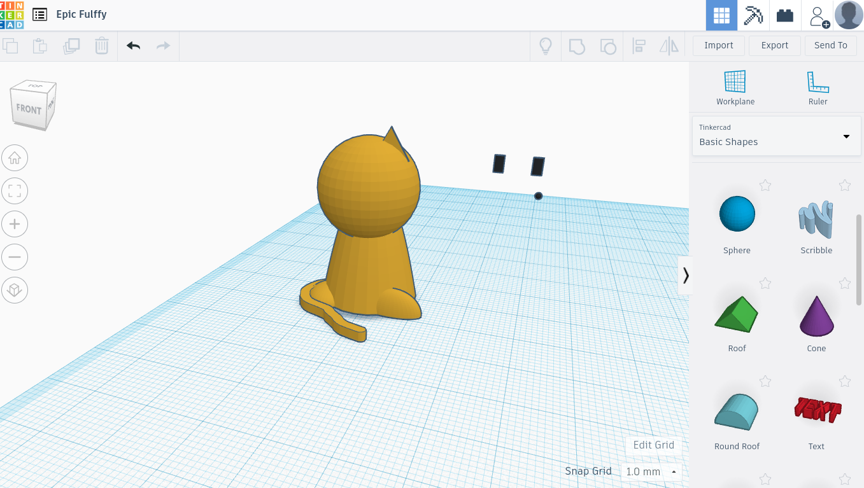Click the Paste toolbar icon
Viewport: 864px width, 488px height.
[x=40, y=46]
